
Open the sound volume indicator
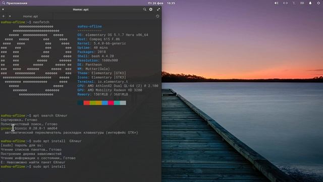(276, 3)
